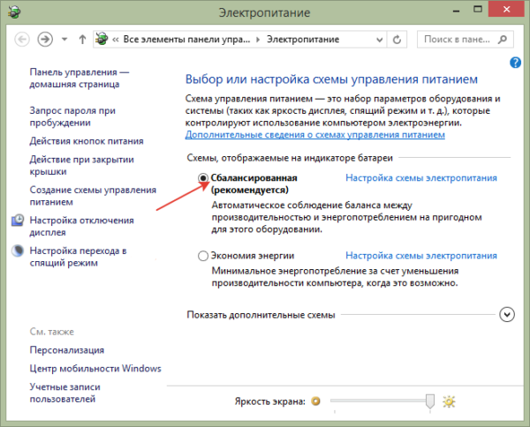This screenshot has width=530, height=427.
Task: Click the 'Экономия энергии' plan name
Action: (x=253, y=256)
